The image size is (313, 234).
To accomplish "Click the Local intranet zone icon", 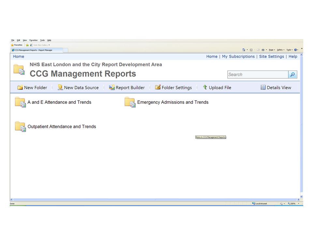I will (x=254, y=203).
